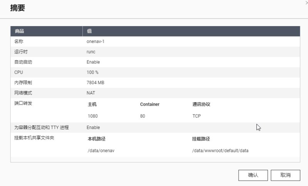Click the 内存限制 7804 MB value
This screenshot has height=186, width=308.
(95, 83)
